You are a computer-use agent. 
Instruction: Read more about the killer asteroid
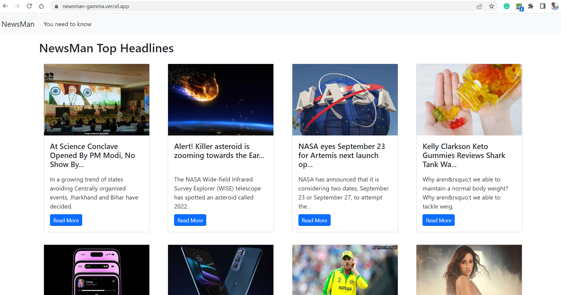pyautogui.click(x=190, y=220)
